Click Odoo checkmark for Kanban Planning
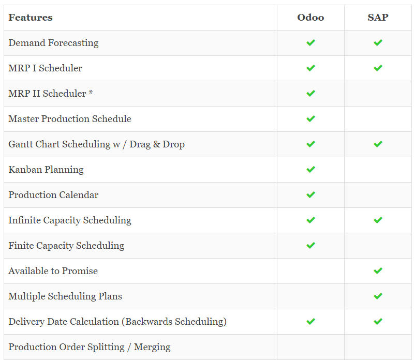Viewport: 414px width, 361px height. tap(310, 169)
